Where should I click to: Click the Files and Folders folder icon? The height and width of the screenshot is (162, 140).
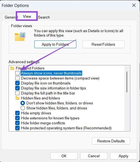tap(12, 68)
